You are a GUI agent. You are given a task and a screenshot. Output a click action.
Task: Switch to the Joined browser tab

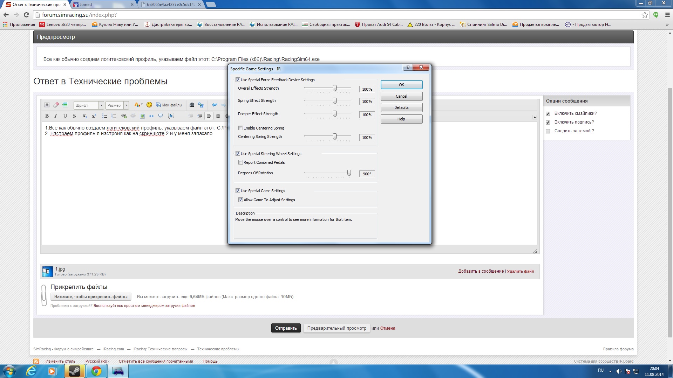102,5
